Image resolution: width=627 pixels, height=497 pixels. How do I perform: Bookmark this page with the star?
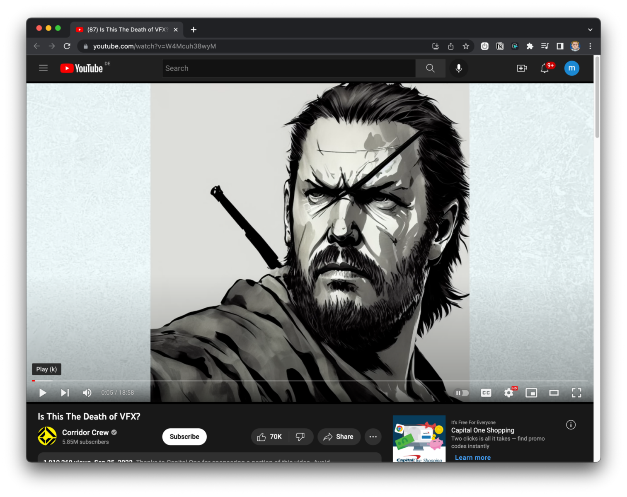[466, 46]
